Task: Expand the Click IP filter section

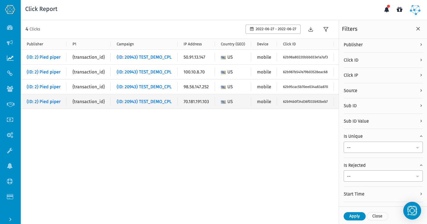Action: click(x=383, y=75)
